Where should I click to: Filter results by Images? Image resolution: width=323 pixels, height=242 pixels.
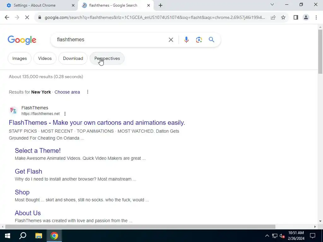click(x=20, y=58)
